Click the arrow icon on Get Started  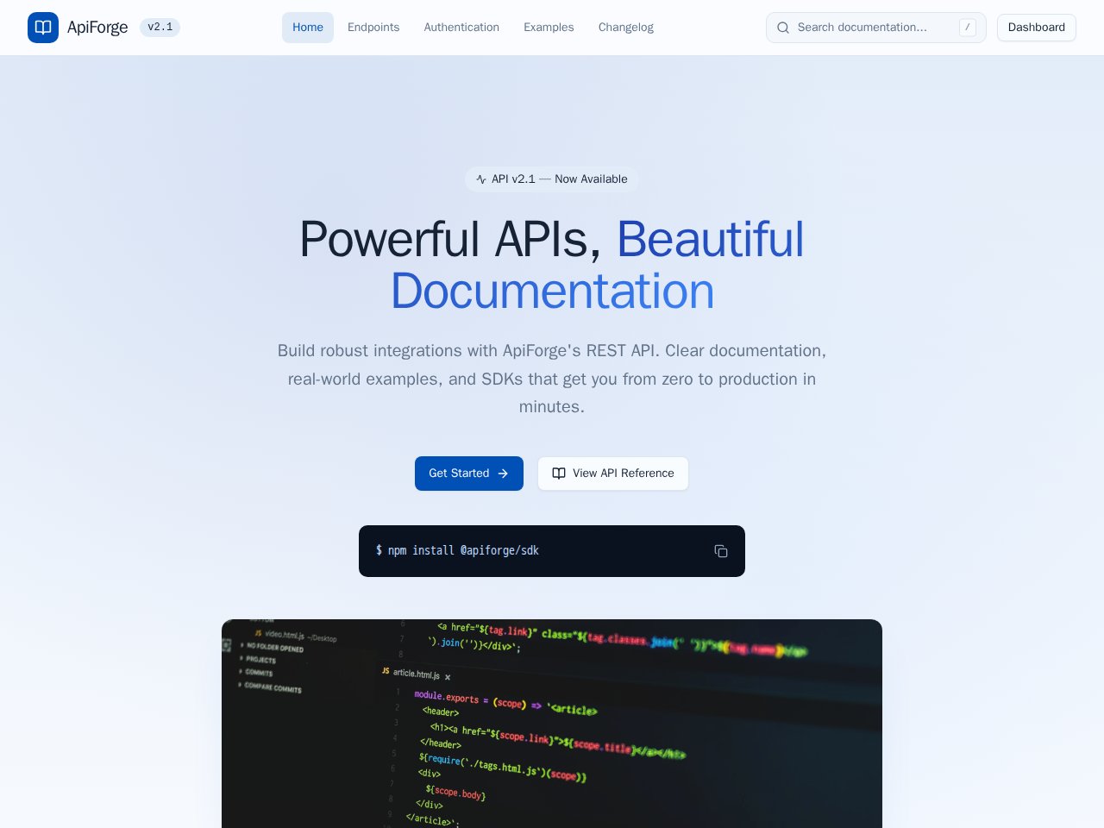point(503,474)
